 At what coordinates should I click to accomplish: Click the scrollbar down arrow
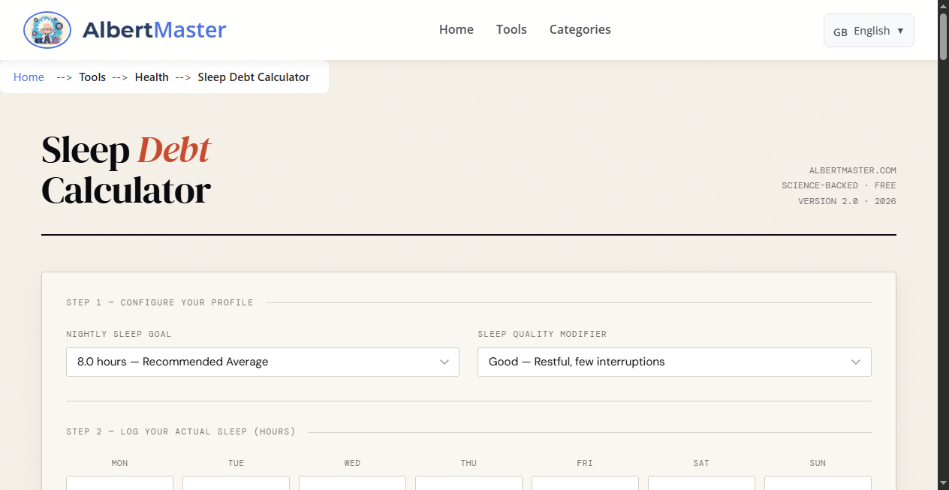pyautogui.click(x=943, y=484)
